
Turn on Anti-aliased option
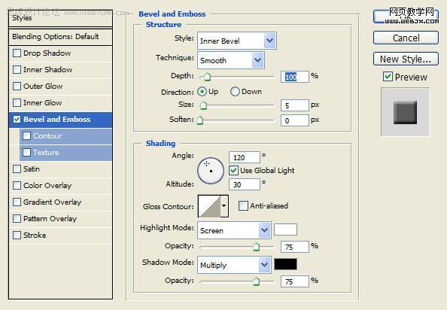tap(243, 205)
